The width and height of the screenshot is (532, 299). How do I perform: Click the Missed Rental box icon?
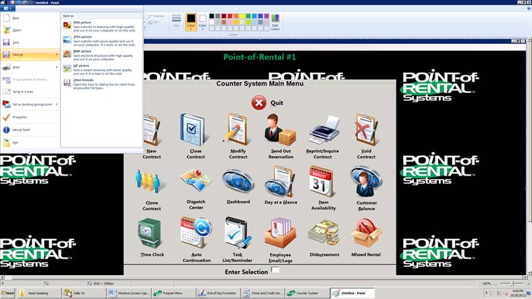(366, 233)
